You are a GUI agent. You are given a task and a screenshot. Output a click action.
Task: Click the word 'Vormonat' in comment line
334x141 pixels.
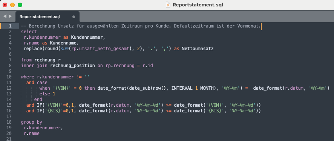[248, 26]
